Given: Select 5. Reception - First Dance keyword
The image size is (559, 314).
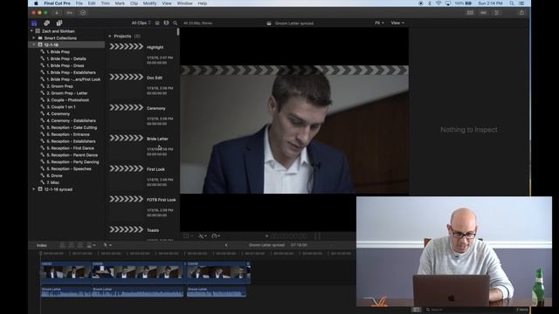Looking at the screenshot, I should (x=70, y=148).
